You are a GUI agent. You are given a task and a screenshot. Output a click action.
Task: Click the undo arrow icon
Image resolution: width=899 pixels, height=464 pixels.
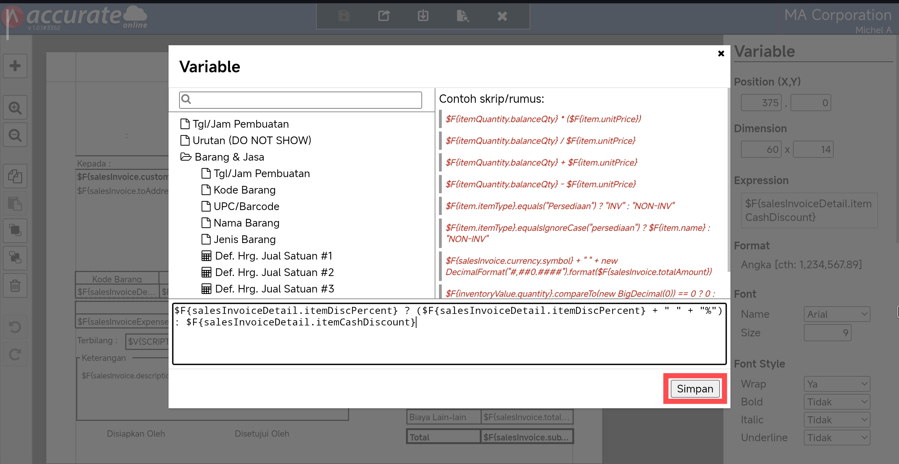[15, 327]
